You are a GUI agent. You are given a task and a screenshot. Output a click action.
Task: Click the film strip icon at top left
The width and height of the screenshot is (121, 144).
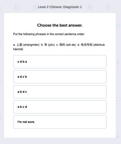pyautogui.click(x=17, y=7)
